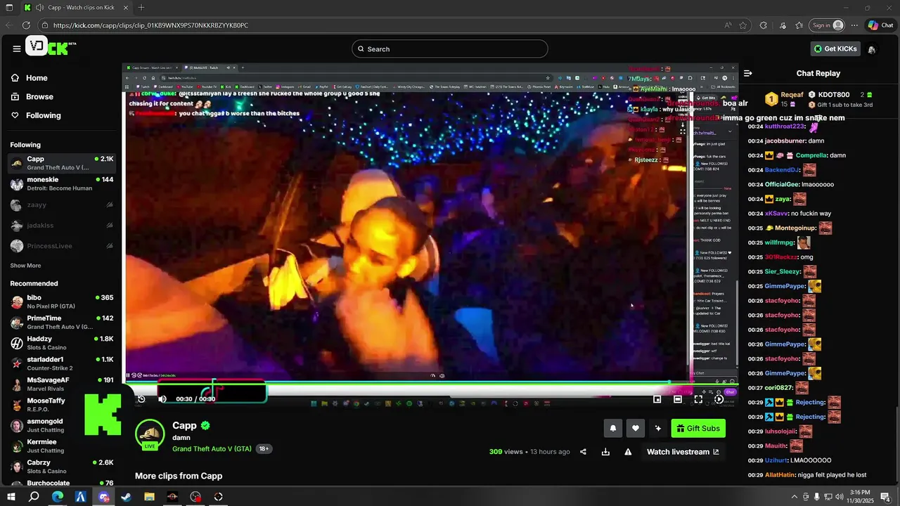900x506 pixels.
Task: Select offline channel PrincessLivee
Action: [62, 246]
